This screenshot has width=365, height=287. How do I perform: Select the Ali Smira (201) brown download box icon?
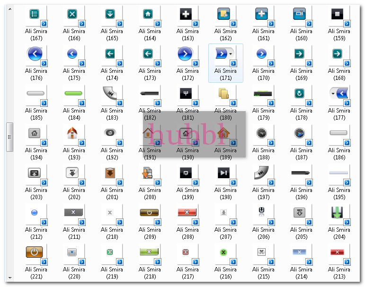tap(110, 173)
